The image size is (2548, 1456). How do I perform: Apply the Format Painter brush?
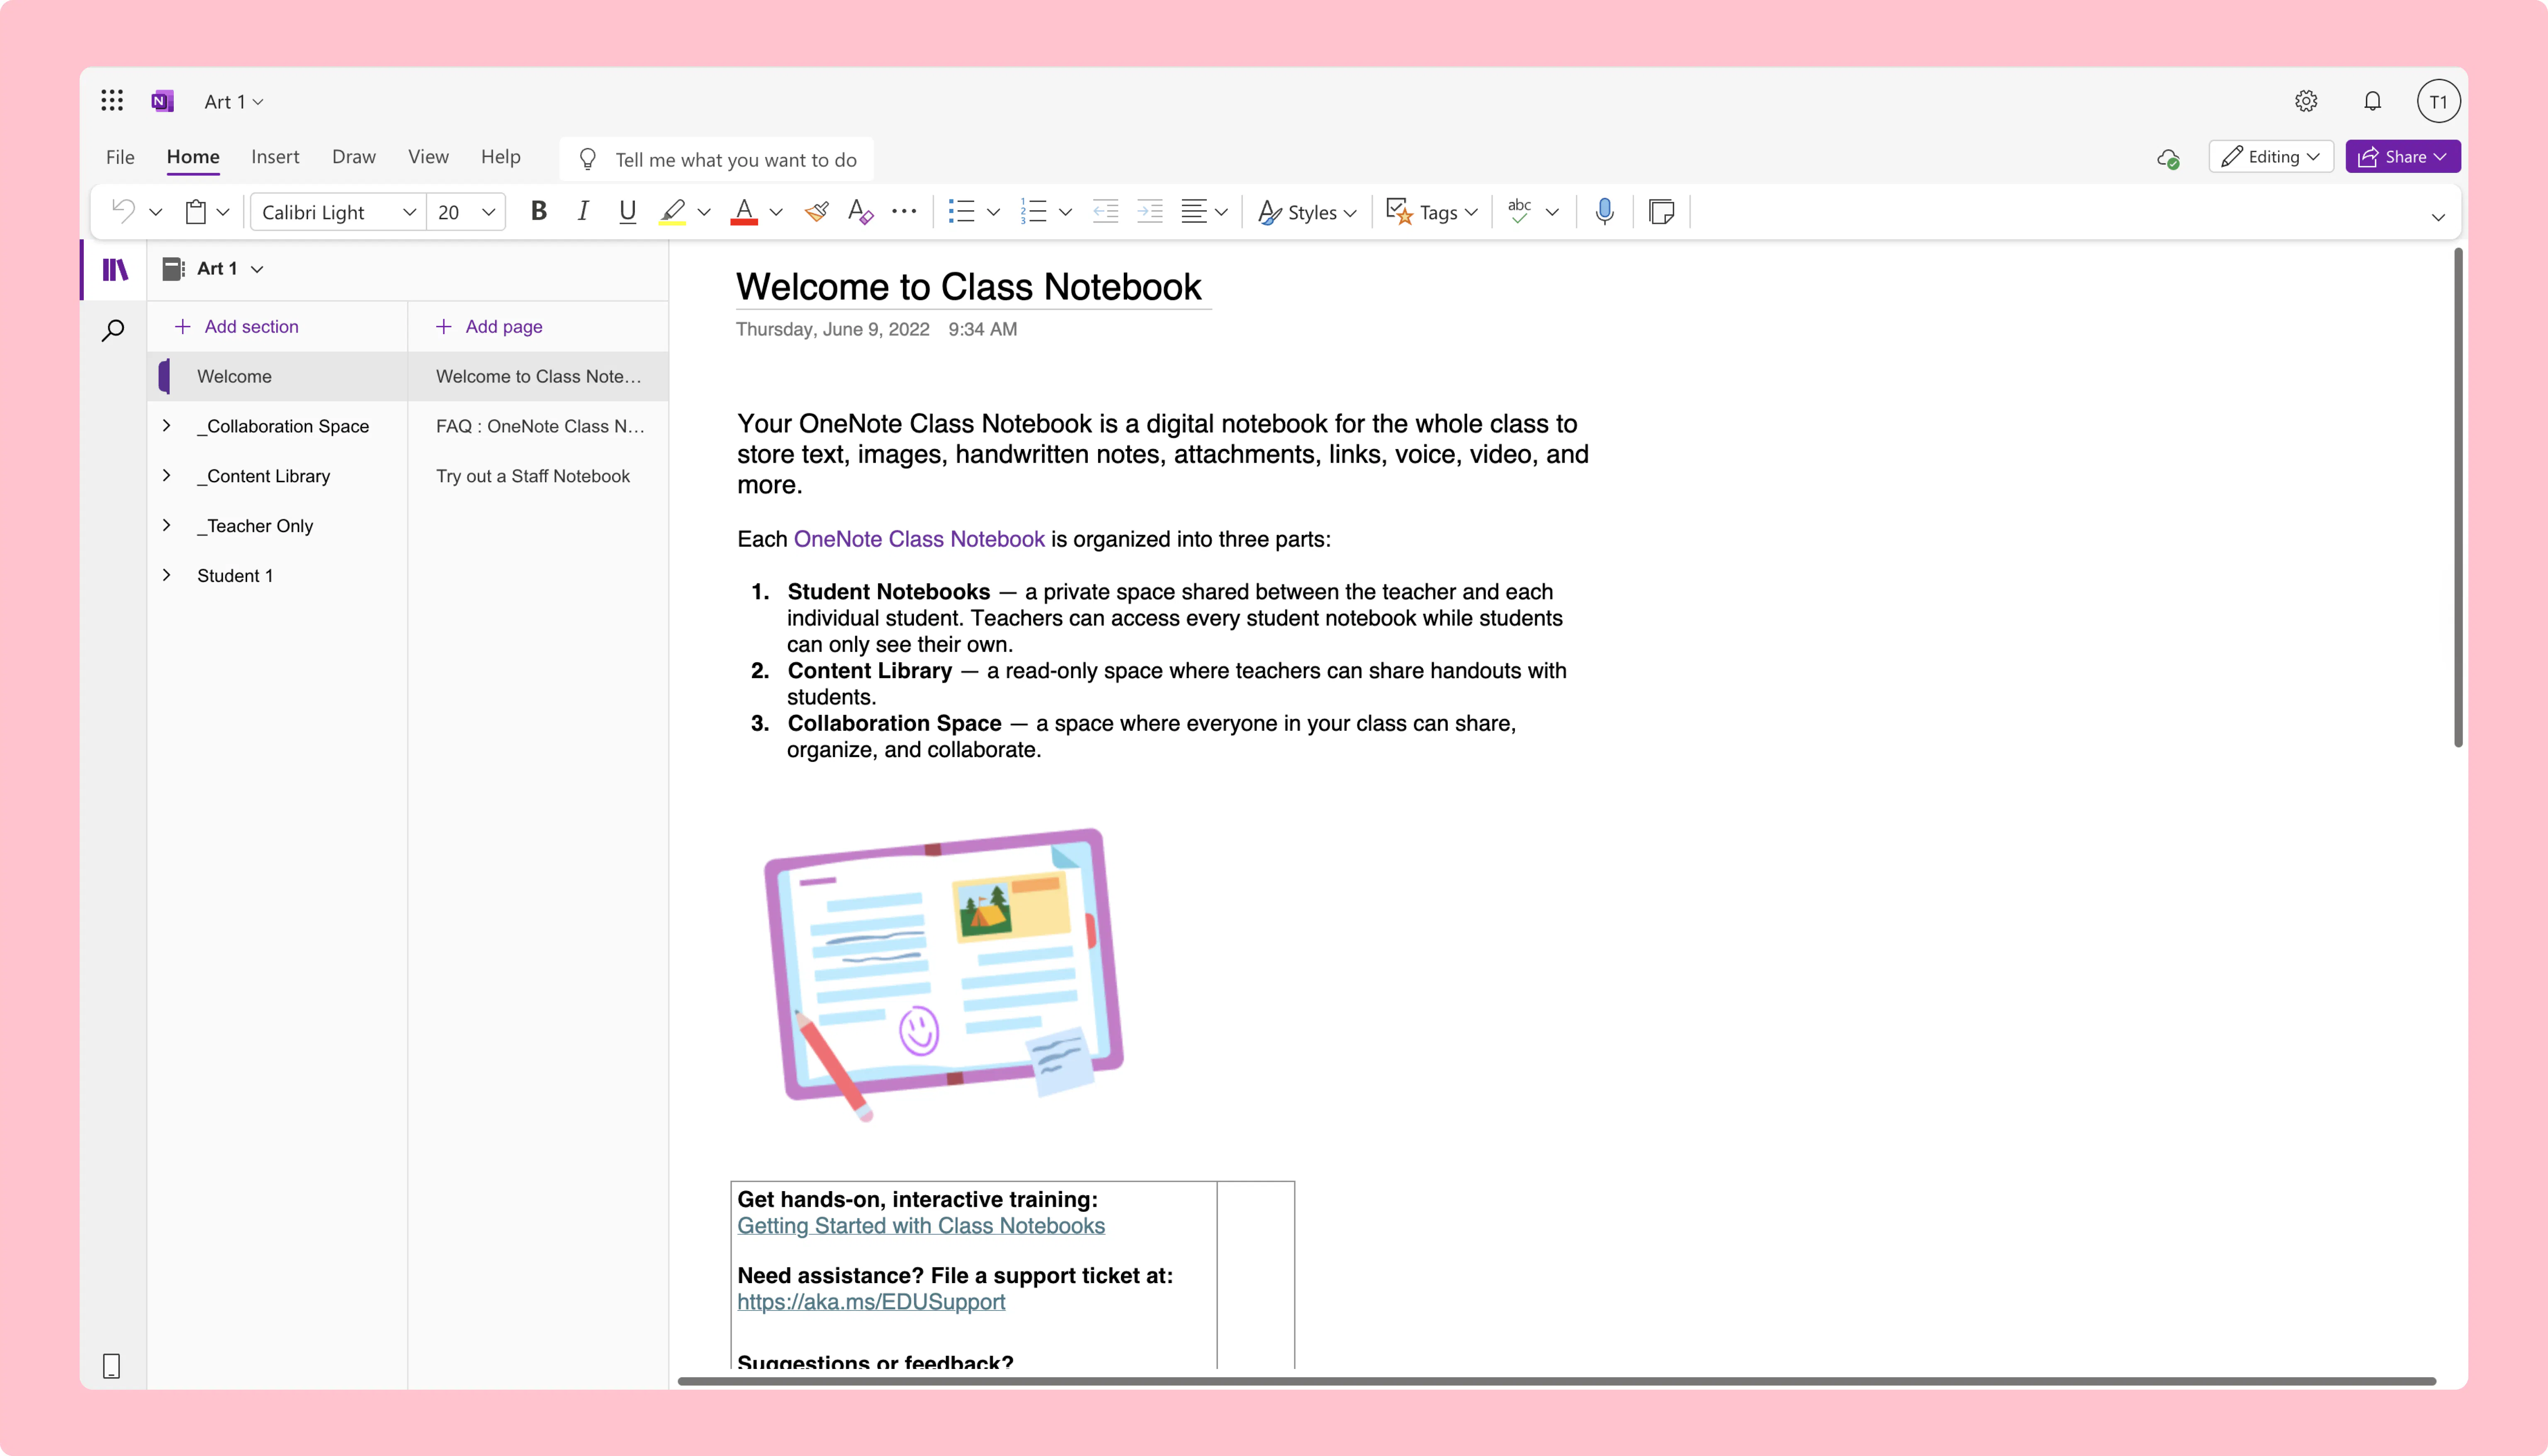coord(817,211)
